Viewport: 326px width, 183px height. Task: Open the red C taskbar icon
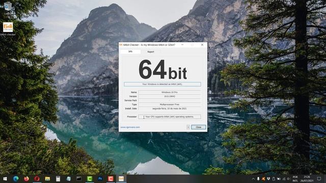(x=111, y=178)
